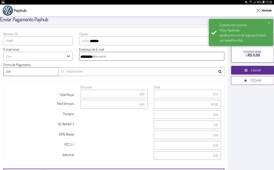The height and width of the screenshot is (170, 274).
Task: Click the FECHAR text in the top header
Action: point(267,11)
